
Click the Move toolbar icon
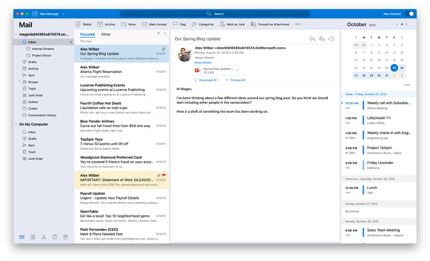click(124, 24)
